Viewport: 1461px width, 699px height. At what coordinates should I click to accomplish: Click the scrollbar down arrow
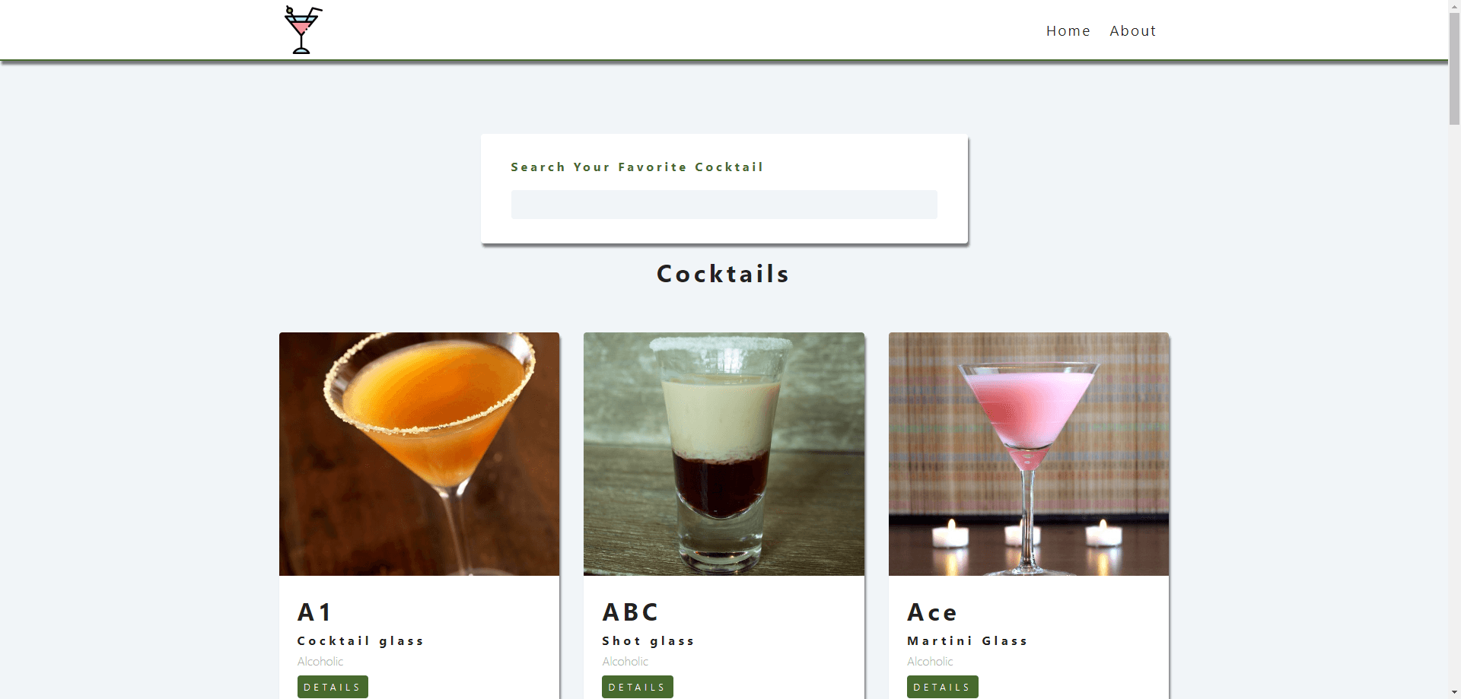(x=1454, y=693)
